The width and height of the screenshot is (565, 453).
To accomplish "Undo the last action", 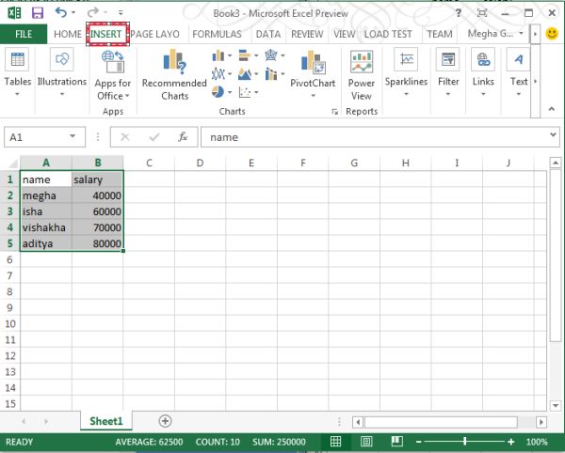I will point(61,13).
